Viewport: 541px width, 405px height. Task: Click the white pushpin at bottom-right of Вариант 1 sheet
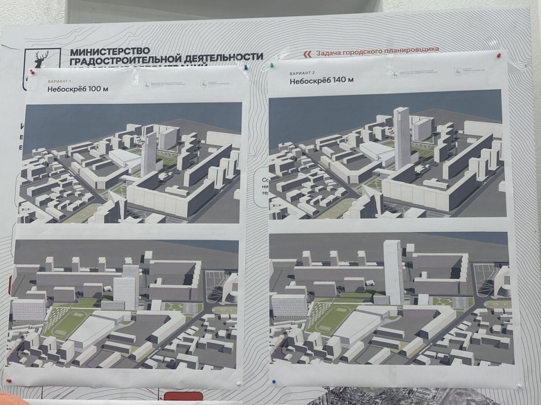click(x=238, y=384)
